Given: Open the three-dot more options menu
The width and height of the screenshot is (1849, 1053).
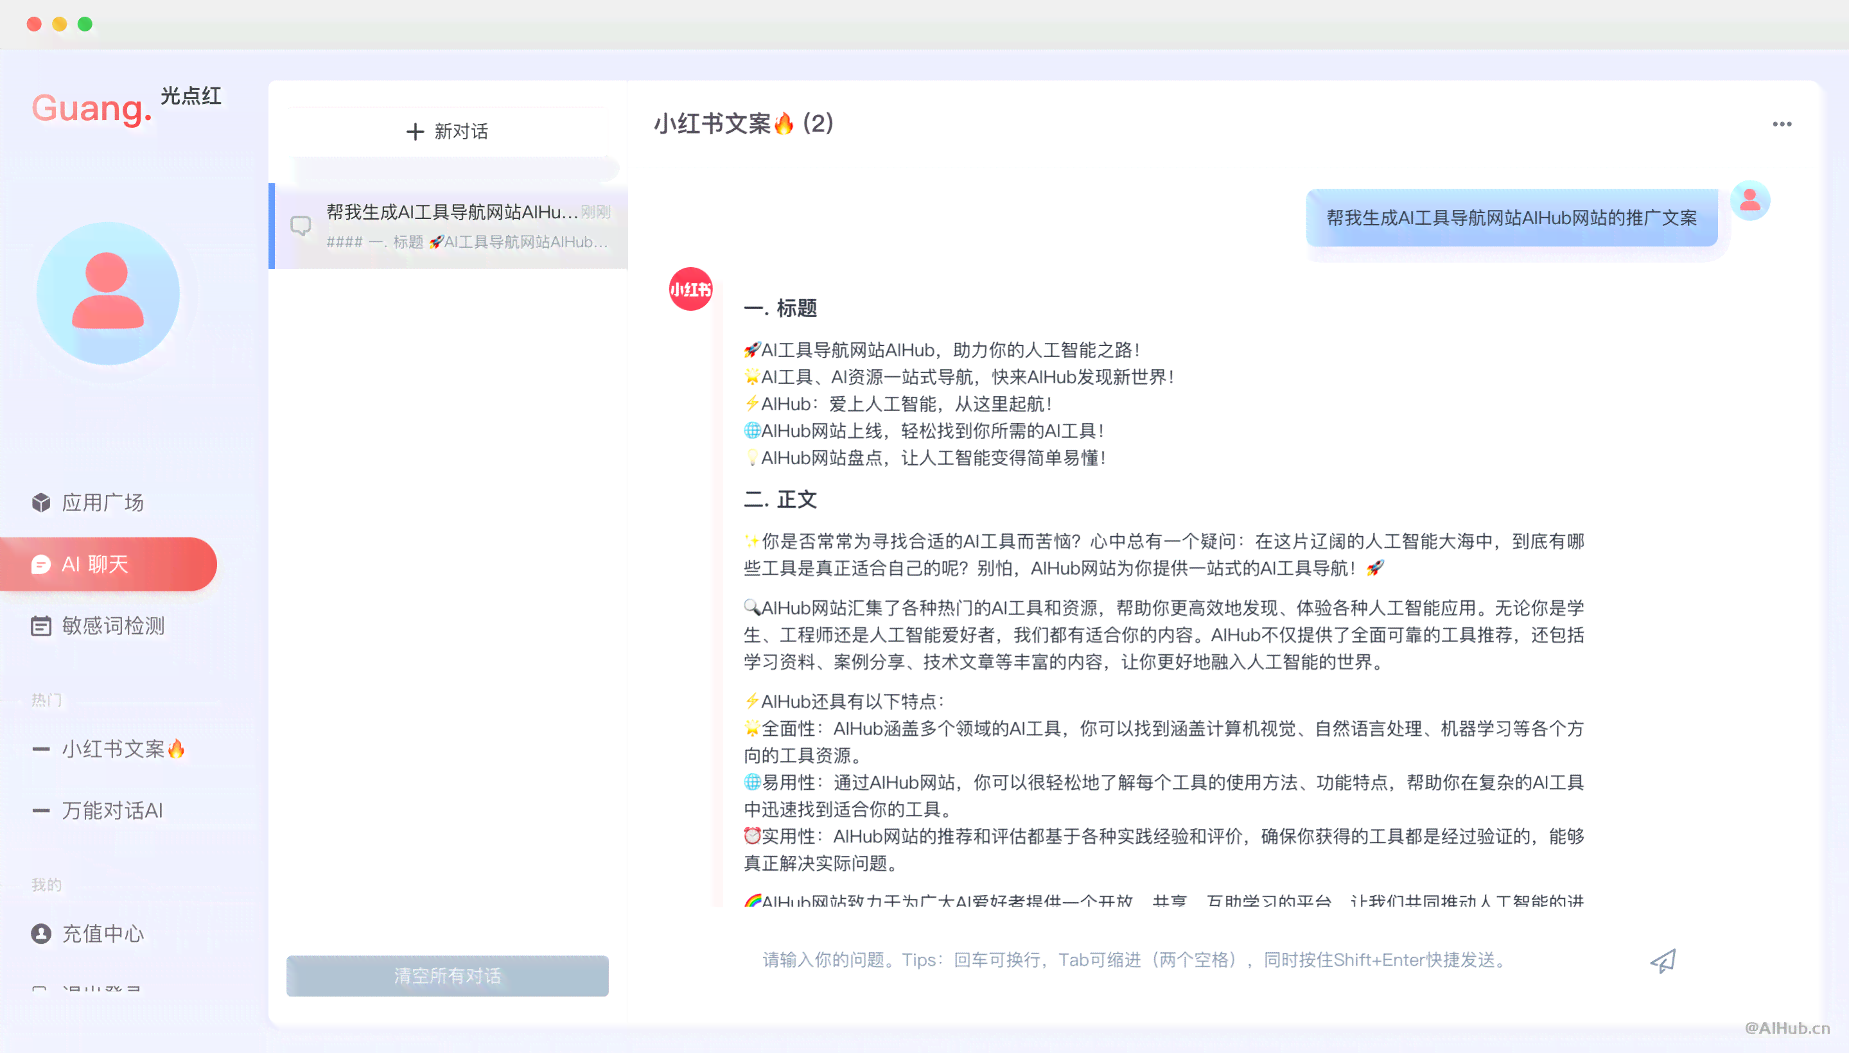Looking at the screenshot, I should (x=1782, y=125).
